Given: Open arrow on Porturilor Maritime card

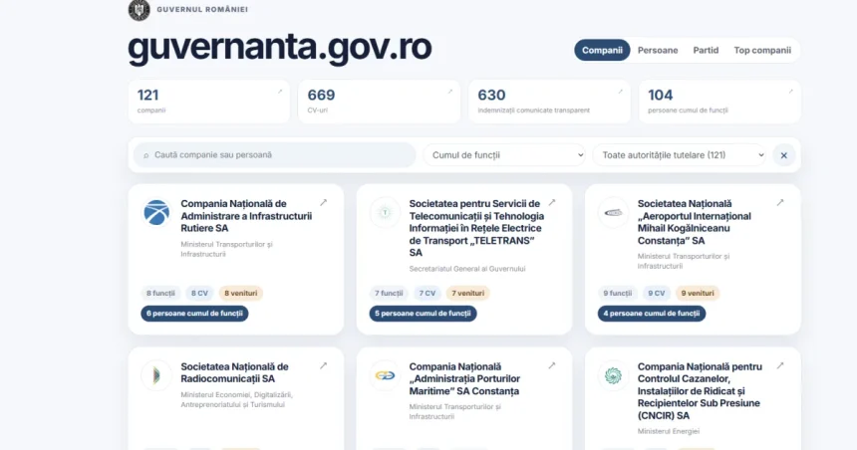Looking at the screenshot, I should click(x=552, y=366).
